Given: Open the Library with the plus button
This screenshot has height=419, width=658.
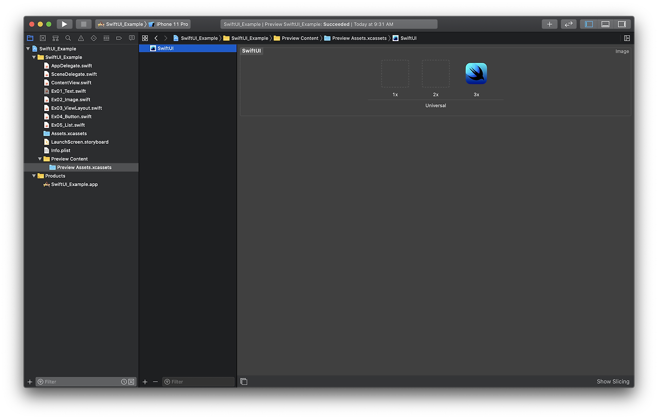Looking at the screenshot, I should coord(550,24).
